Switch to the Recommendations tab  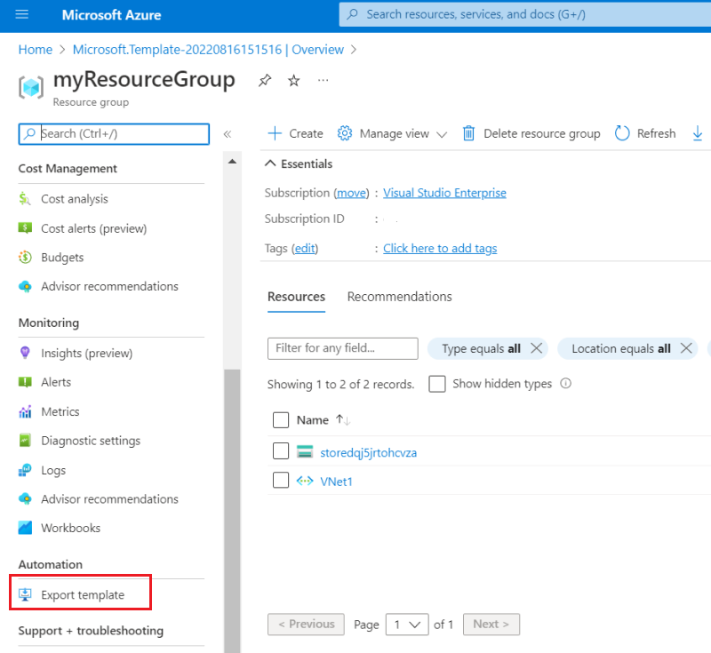coord(399,297)
